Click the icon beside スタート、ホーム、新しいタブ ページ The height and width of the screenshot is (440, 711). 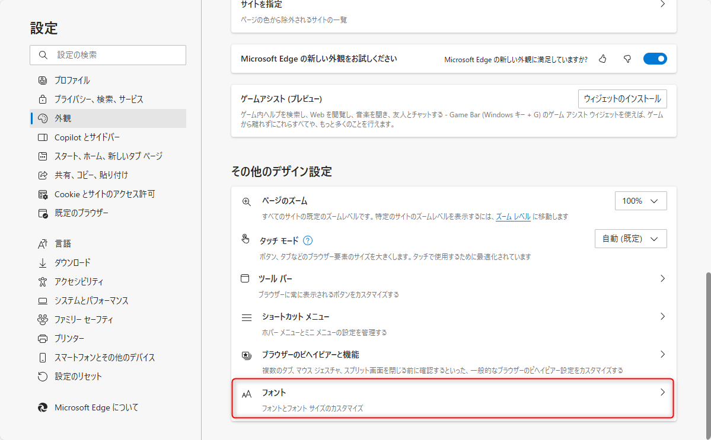43,156
